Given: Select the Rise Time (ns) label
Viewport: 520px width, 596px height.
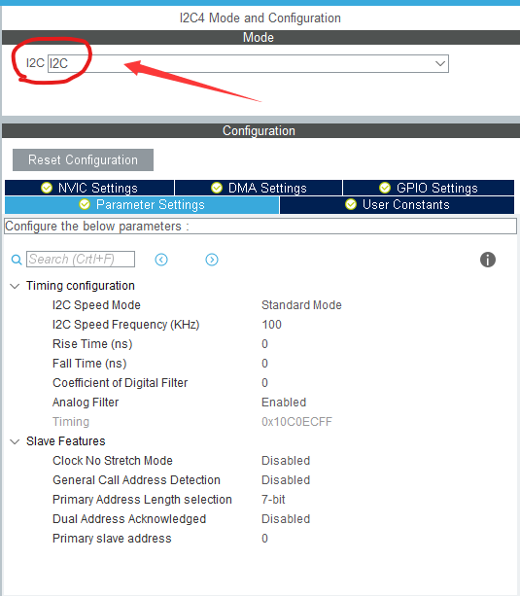Looking at the screenshot, I should click(x=92, y=344).
